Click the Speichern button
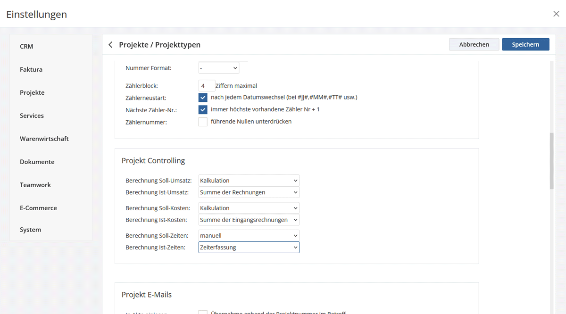The height and width of the screenshot is (314, 566). click(525, 44)
